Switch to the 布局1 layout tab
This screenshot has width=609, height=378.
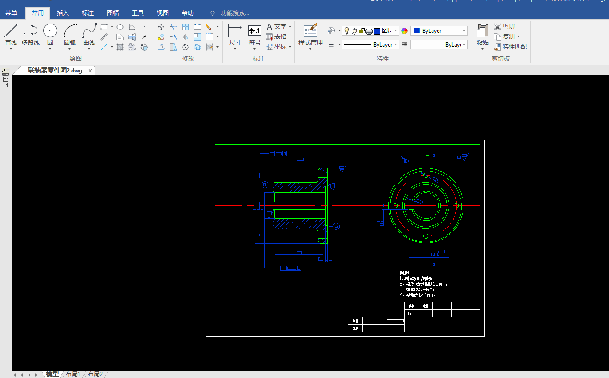[73, 374]
